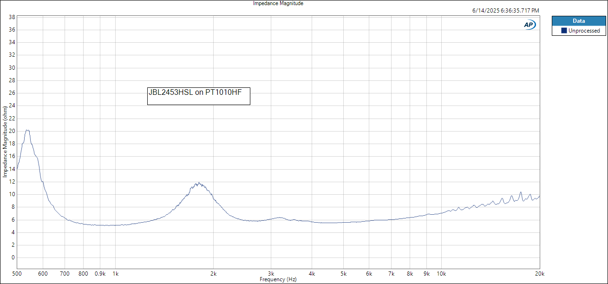The width and height of the screenshot is (608, 284).
Task: Click the 10 ohm axis tick label
Action: point(12,194)
